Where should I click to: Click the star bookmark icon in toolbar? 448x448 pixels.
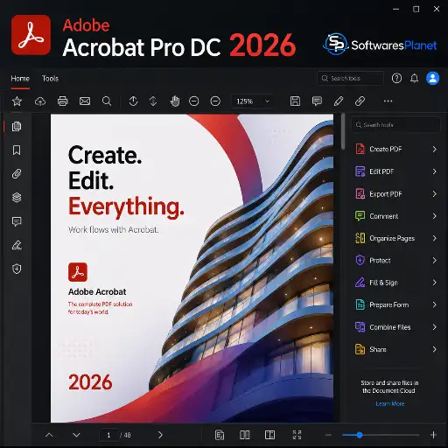[17, 101]
